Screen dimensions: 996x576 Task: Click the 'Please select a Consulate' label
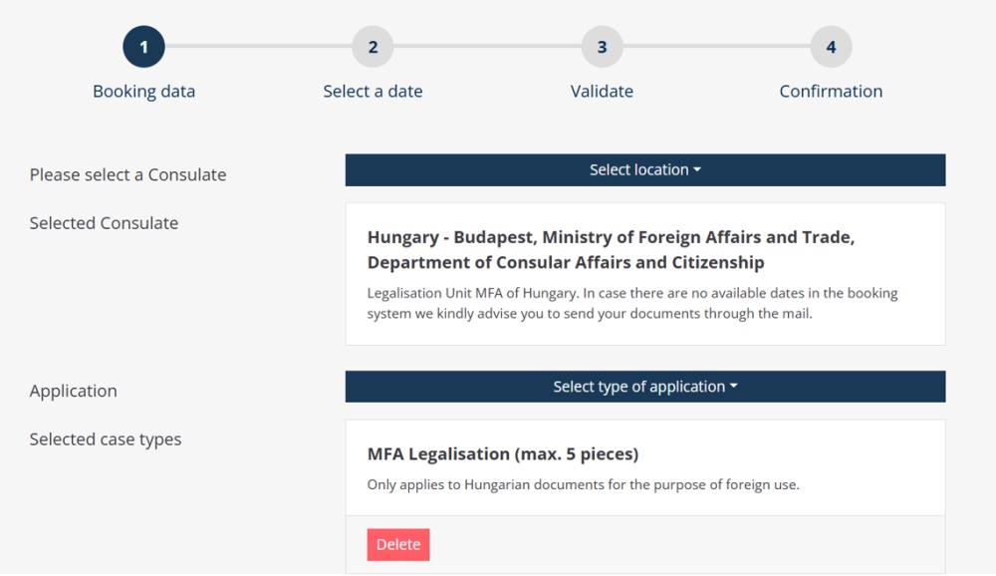pyautogui.click(x=127, y=174)
